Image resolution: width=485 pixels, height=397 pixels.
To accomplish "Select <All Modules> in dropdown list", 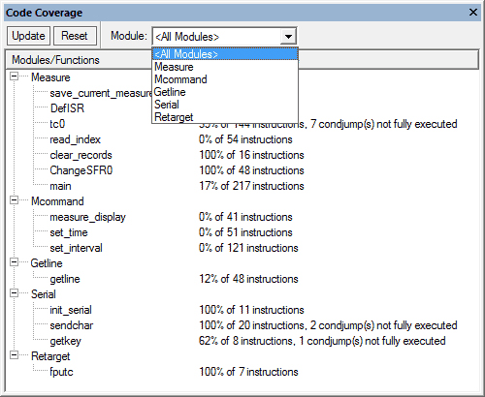I will [x=225, y=54].
